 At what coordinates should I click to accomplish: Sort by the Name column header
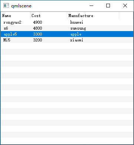(x=16, y=16)
